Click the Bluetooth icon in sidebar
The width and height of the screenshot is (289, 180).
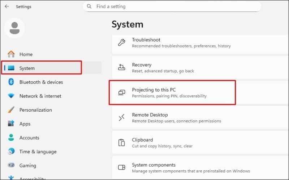pos(11,82)
